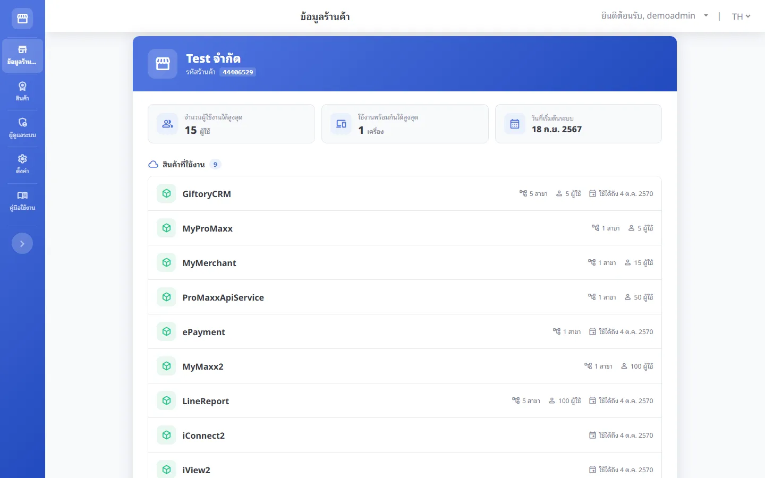
Task: Open the TH language selector
Action: point(741,16)
